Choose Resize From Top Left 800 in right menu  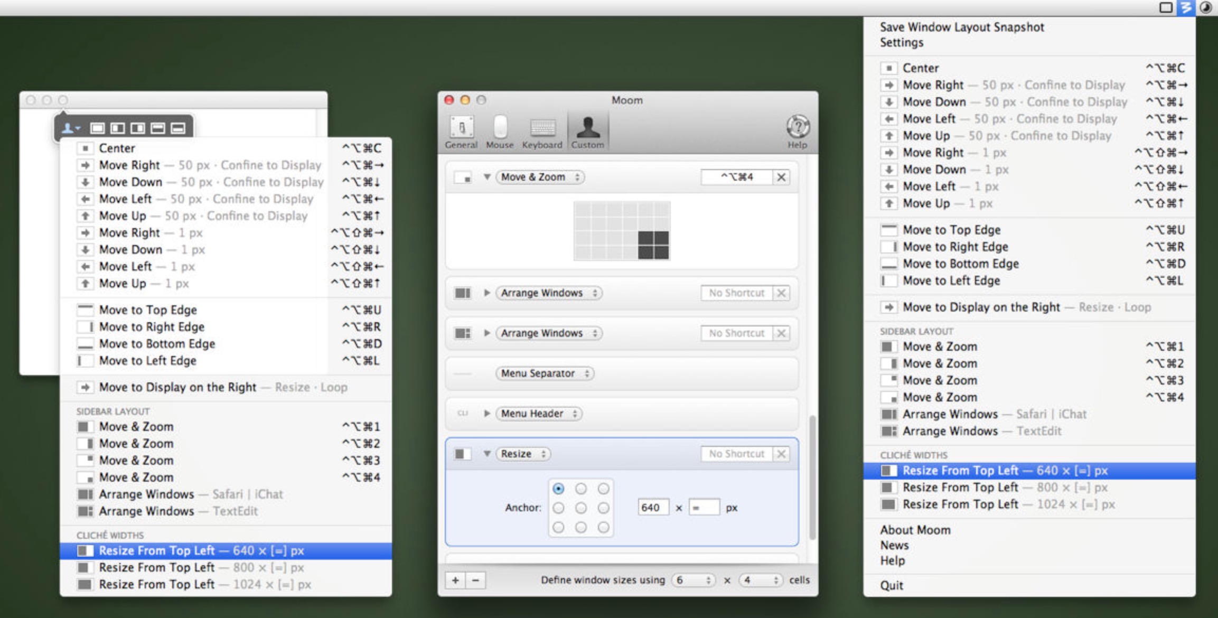click(x=1029, y=488)
